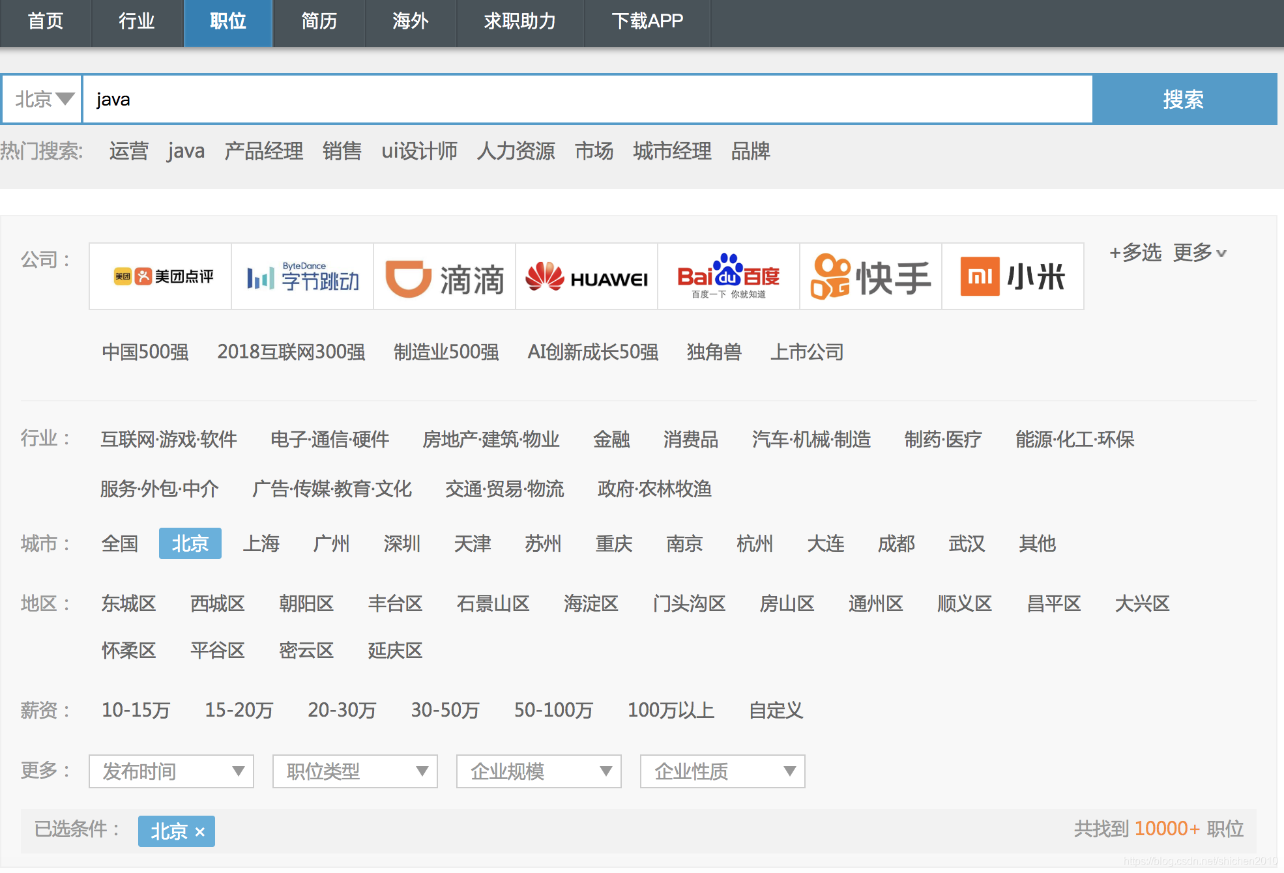Select industry 制药·医疗
The height and width of the screenshot is (873, 1284).
click(x=943, y=439)
